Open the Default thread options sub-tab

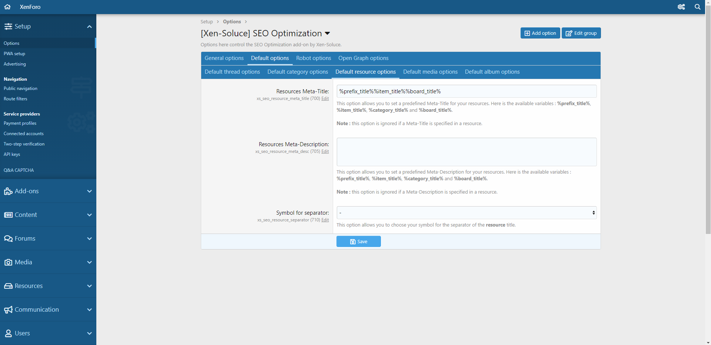pos(232,72)
